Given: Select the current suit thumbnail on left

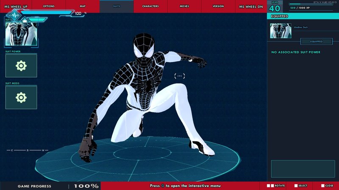Looking at the screenshot, I should pos(21,34).
